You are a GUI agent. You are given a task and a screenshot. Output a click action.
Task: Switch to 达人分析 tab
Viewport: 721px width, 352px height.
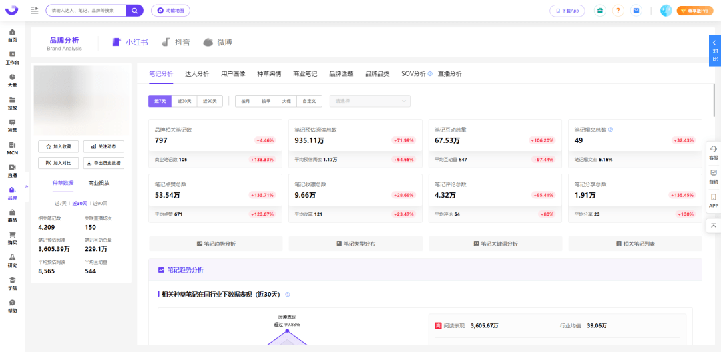tap(197, 74)
